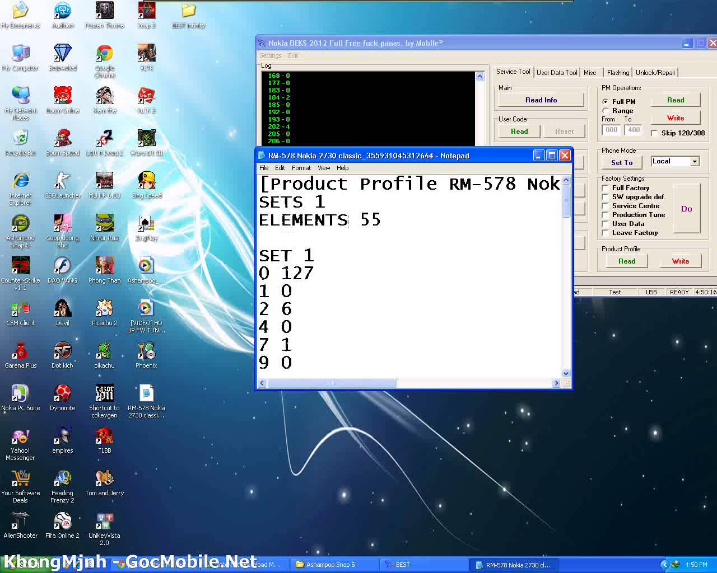The height and width of the screenshot is (573, 717).
Task: Launch Tom and Jerry shortcut
Action: (105, 483)
